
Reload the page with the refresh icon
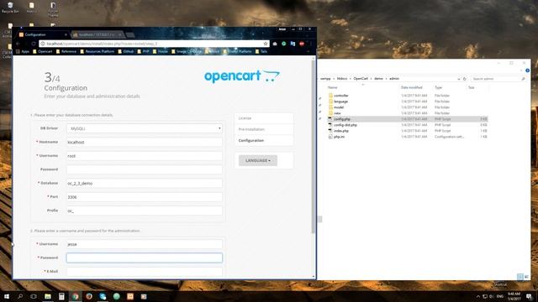34,44
